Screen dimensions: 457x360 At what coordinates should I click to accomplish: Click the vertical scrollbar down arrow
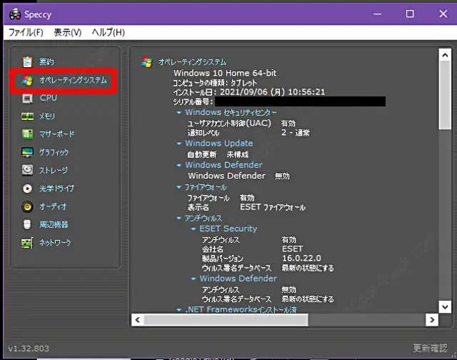point(445,306)
